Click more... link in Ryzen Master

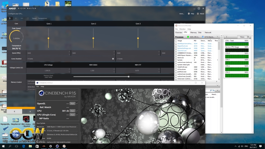[182, 14]
